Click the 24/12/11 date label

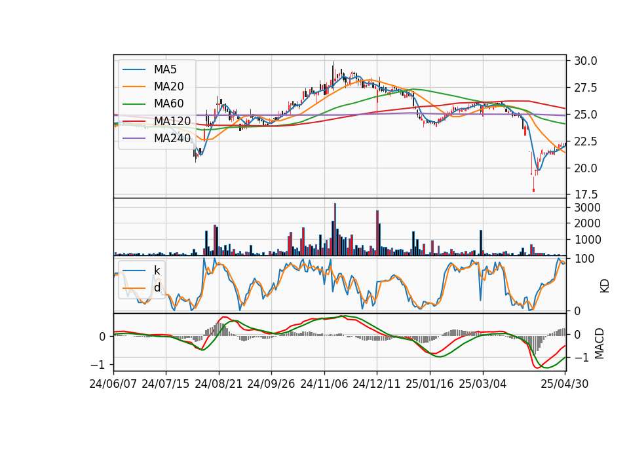click(x=377, y=384)
